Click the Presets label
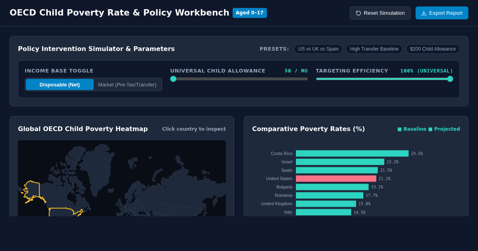 (x=274, y=49)
